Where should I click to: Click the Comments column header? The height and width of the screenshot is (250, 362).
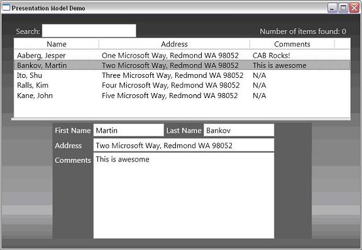[292, 44]
